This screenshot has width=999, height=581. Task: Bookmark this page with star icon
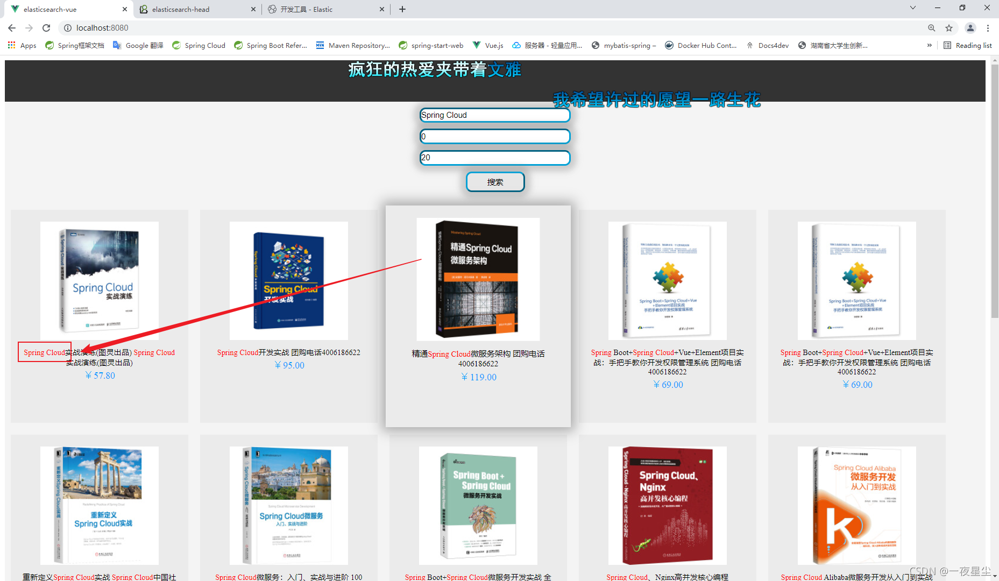pos(949,28)
